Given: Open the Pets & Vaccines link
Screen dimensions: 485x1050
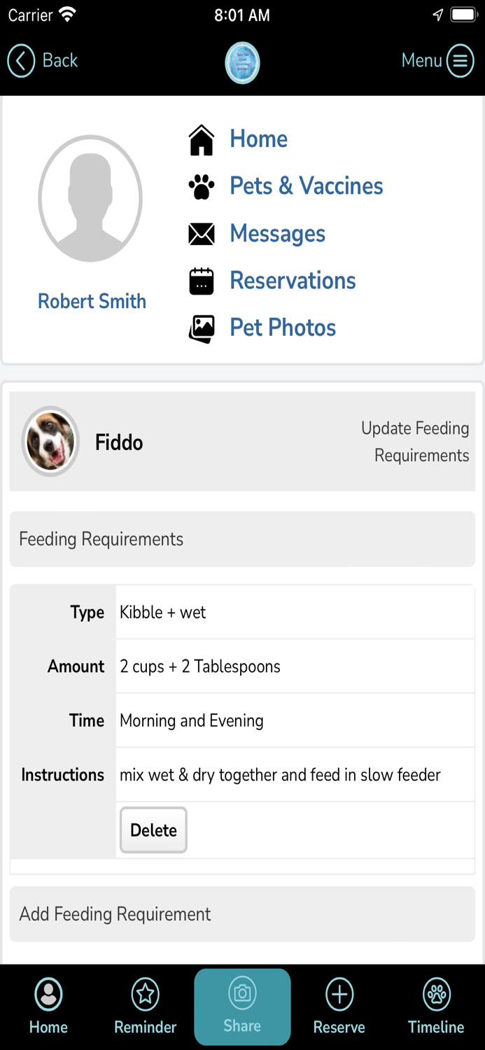Looking at the screenshot, I should coord(306,186).
